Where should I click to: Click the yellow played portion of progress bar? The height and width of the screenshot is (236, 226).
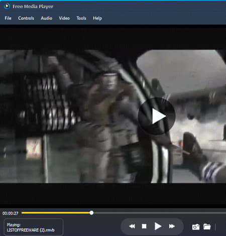tap(55, 213)
